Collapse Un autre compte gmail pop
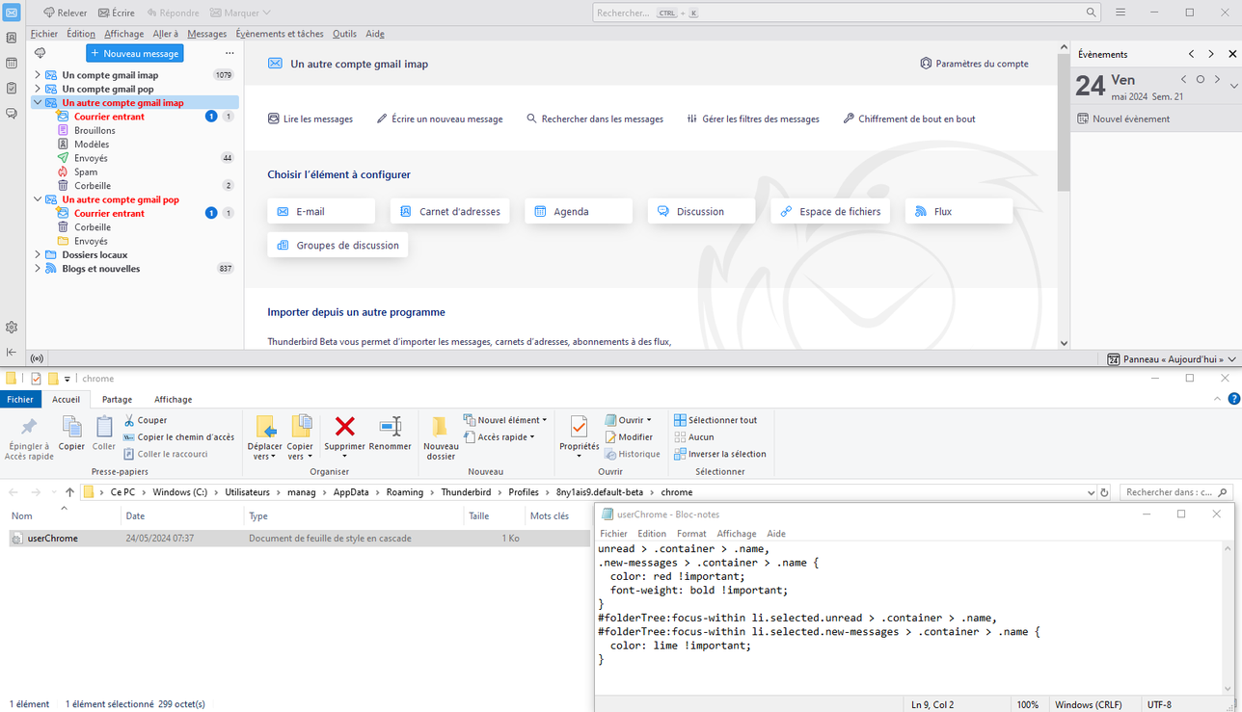The image size is (1242, 712). pyautogui.click(x=38, y=199)
